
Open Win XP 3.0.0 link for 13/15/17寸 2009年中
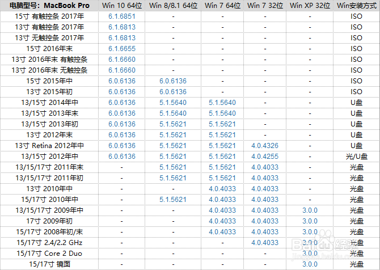pyautogui.click(x=310, y=210)
